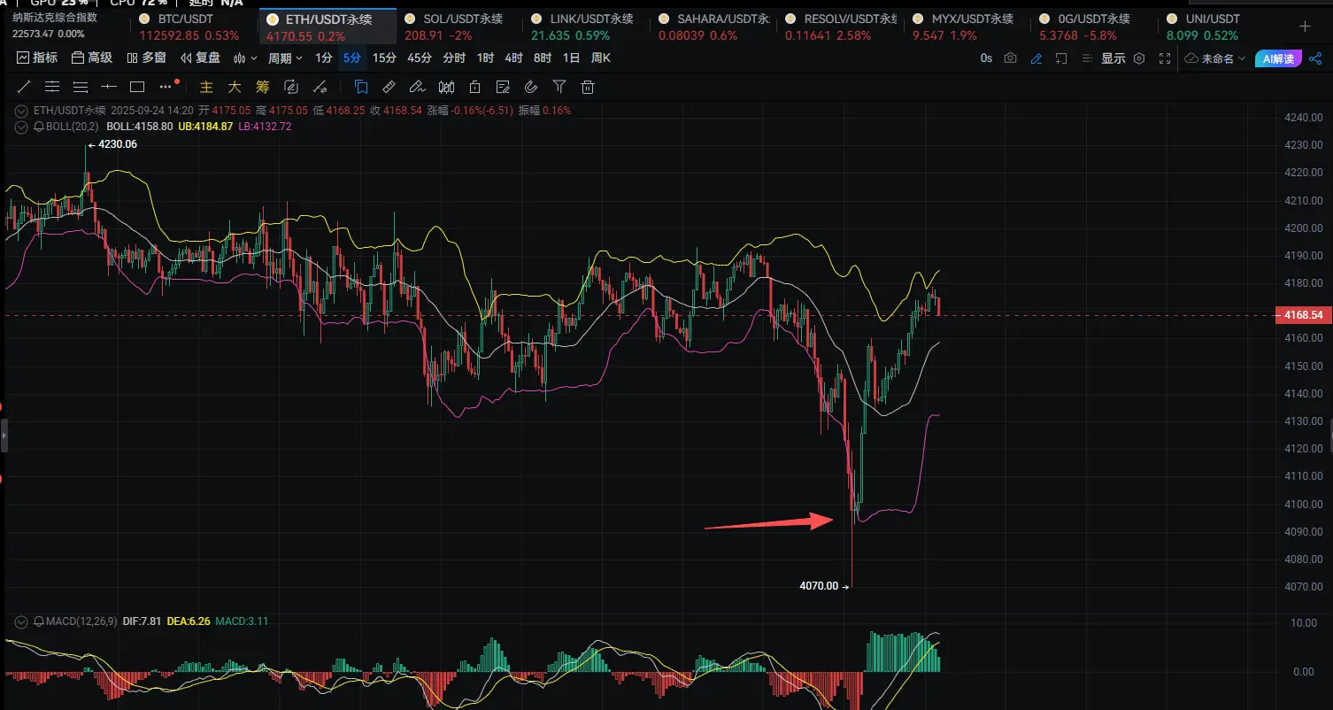Select the 1日 timeframe
This screenshot has height=710, width=1333.
(572, 58)
